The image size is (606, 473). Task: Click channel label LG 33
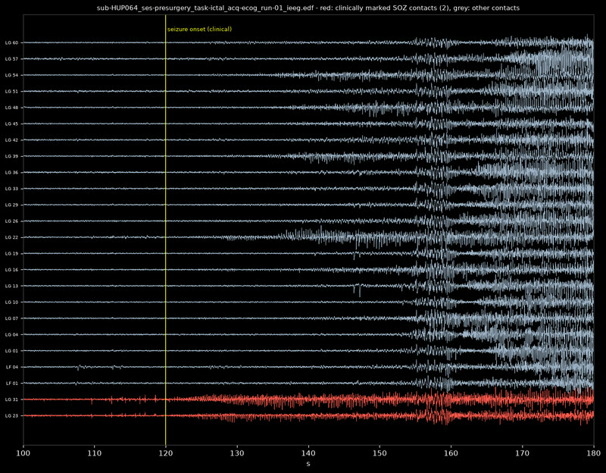(x=11, y=189)
